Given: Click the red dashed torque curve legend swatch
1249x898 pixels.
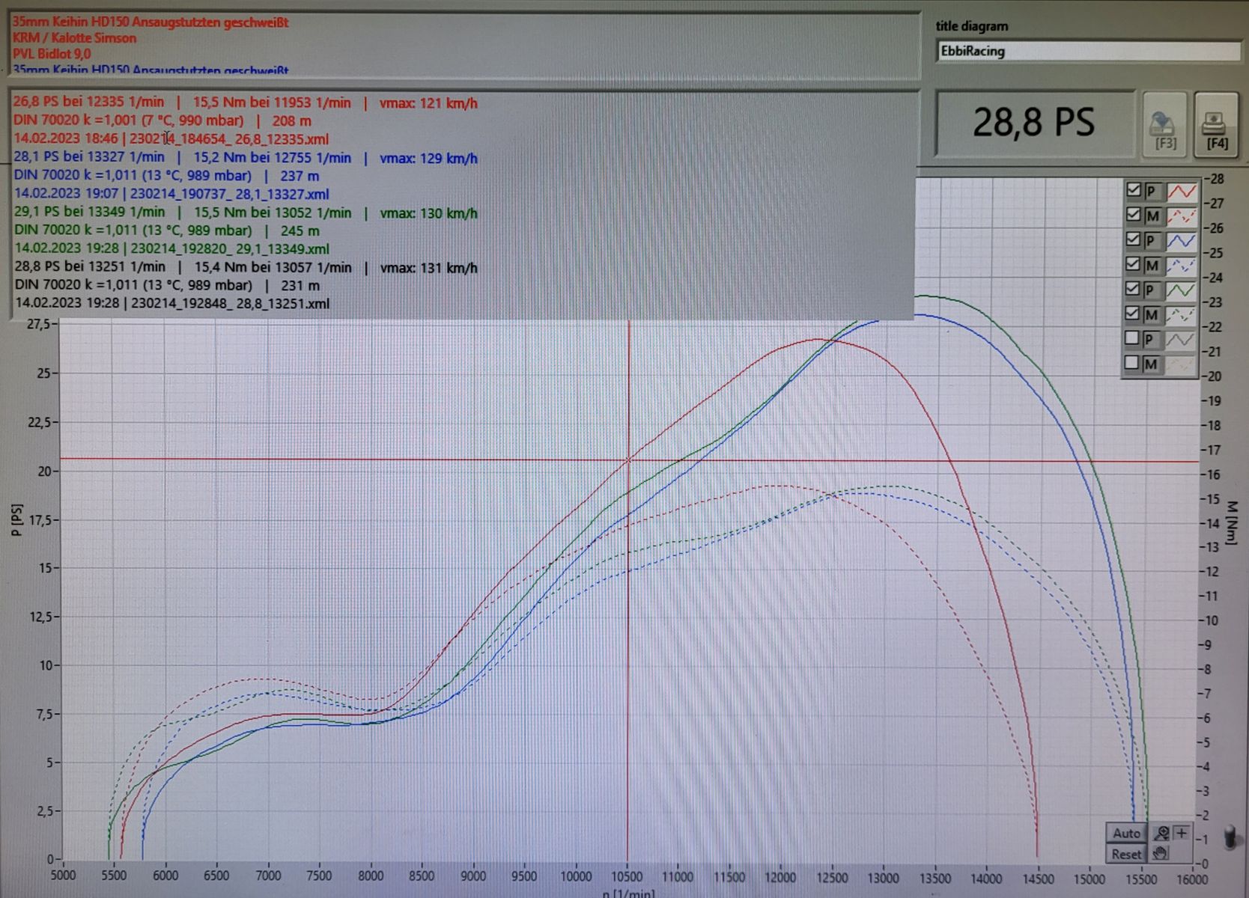Looking at the screenshot, I should [x=1182, y=216].
